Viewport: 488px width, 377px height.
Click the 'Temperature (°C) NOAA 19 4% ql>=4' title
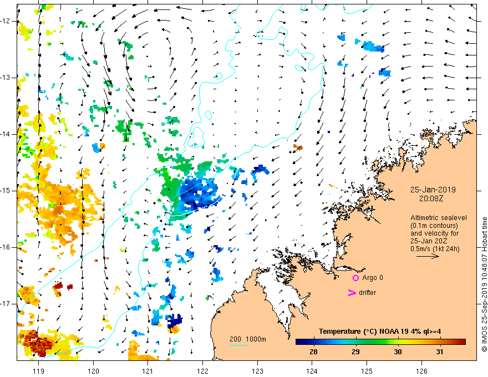[x=380, y=332]
